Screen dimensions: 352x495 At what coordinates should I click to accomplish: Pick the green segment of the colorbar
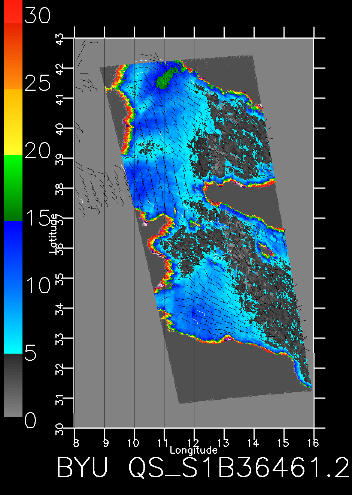(x=13, y=188)
